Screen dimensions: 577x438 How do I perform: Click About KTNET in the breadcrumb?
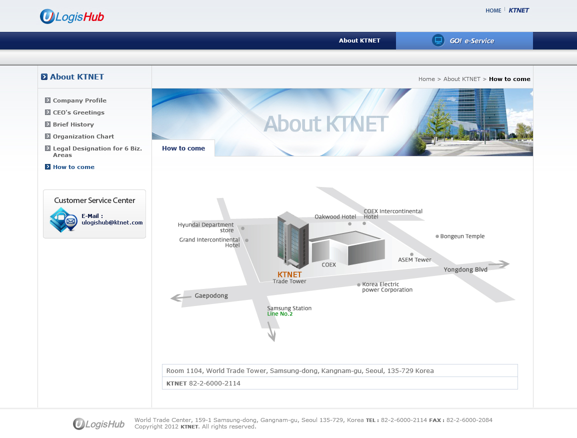point(461,79)
